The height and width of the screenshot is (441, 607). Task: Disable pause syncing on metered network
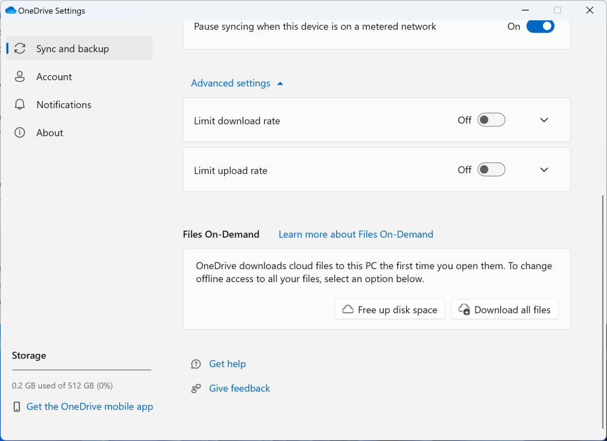pos(540,26)
